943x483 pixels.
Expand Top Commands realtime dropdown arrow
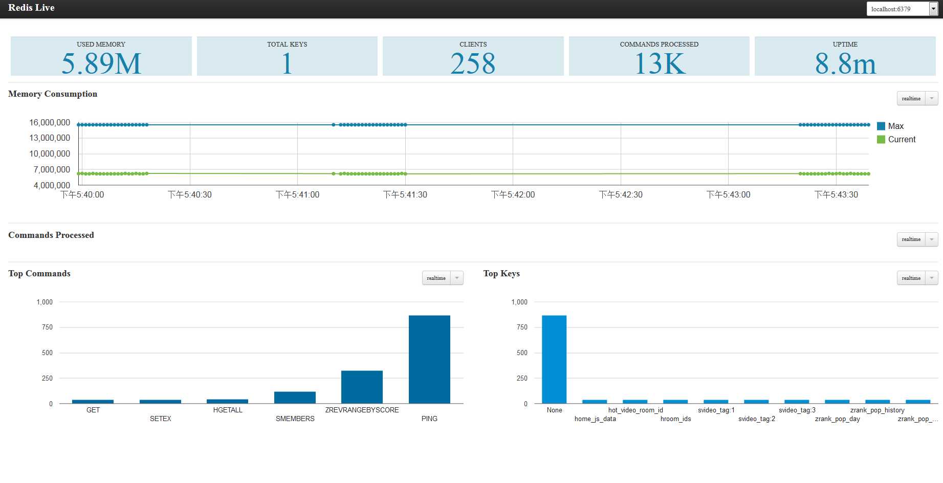point(457,278)
